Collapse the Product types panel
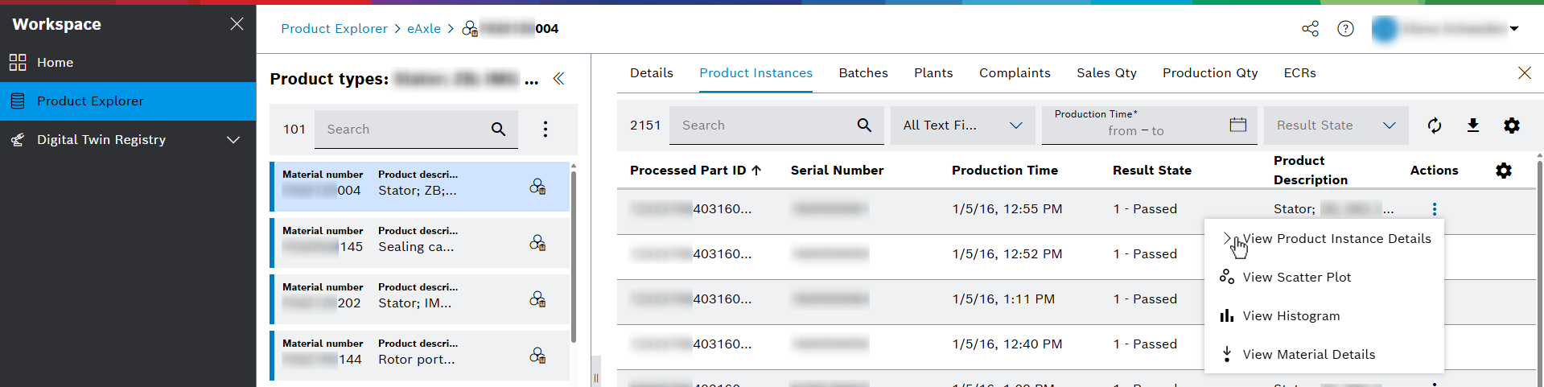 click(x=558, y=79)
